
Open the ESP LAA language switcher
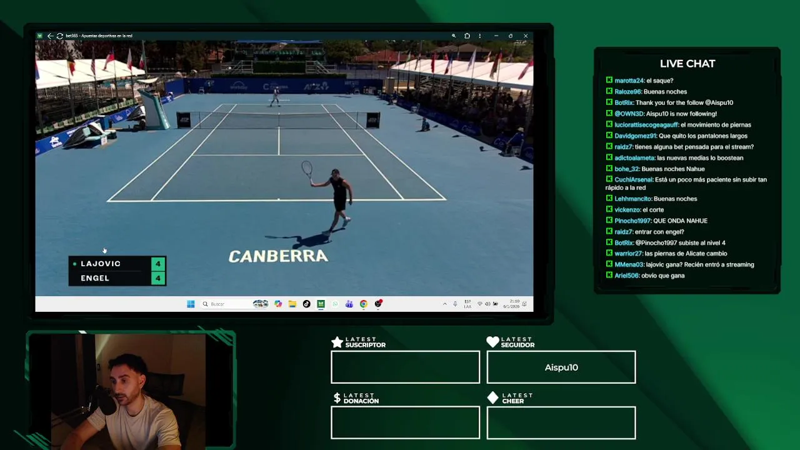tap(467, 304)
